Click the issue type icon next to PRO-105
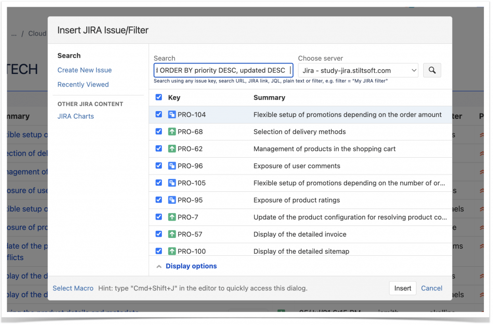This screenshot has height=325, width=493. pyautogui.click(x=172, y=183)
